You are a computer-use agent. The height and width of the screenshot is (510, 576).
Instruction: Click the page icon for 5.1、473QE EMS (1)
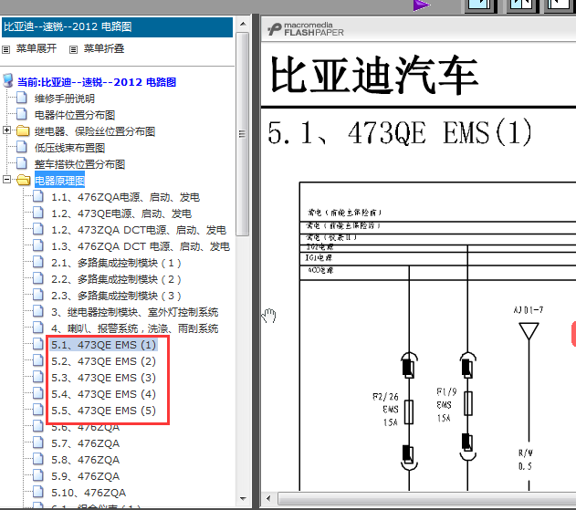pos(38,344)
